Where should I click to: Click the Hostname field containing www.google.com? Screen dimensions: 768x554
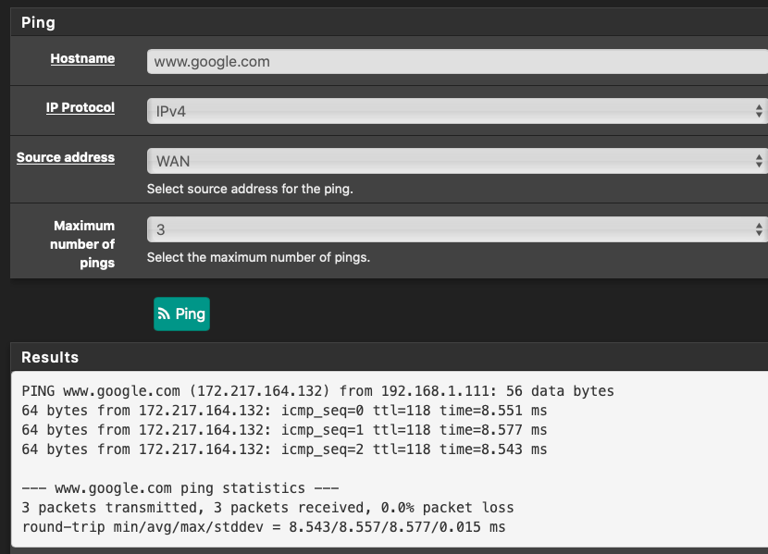tap(457, 62)
